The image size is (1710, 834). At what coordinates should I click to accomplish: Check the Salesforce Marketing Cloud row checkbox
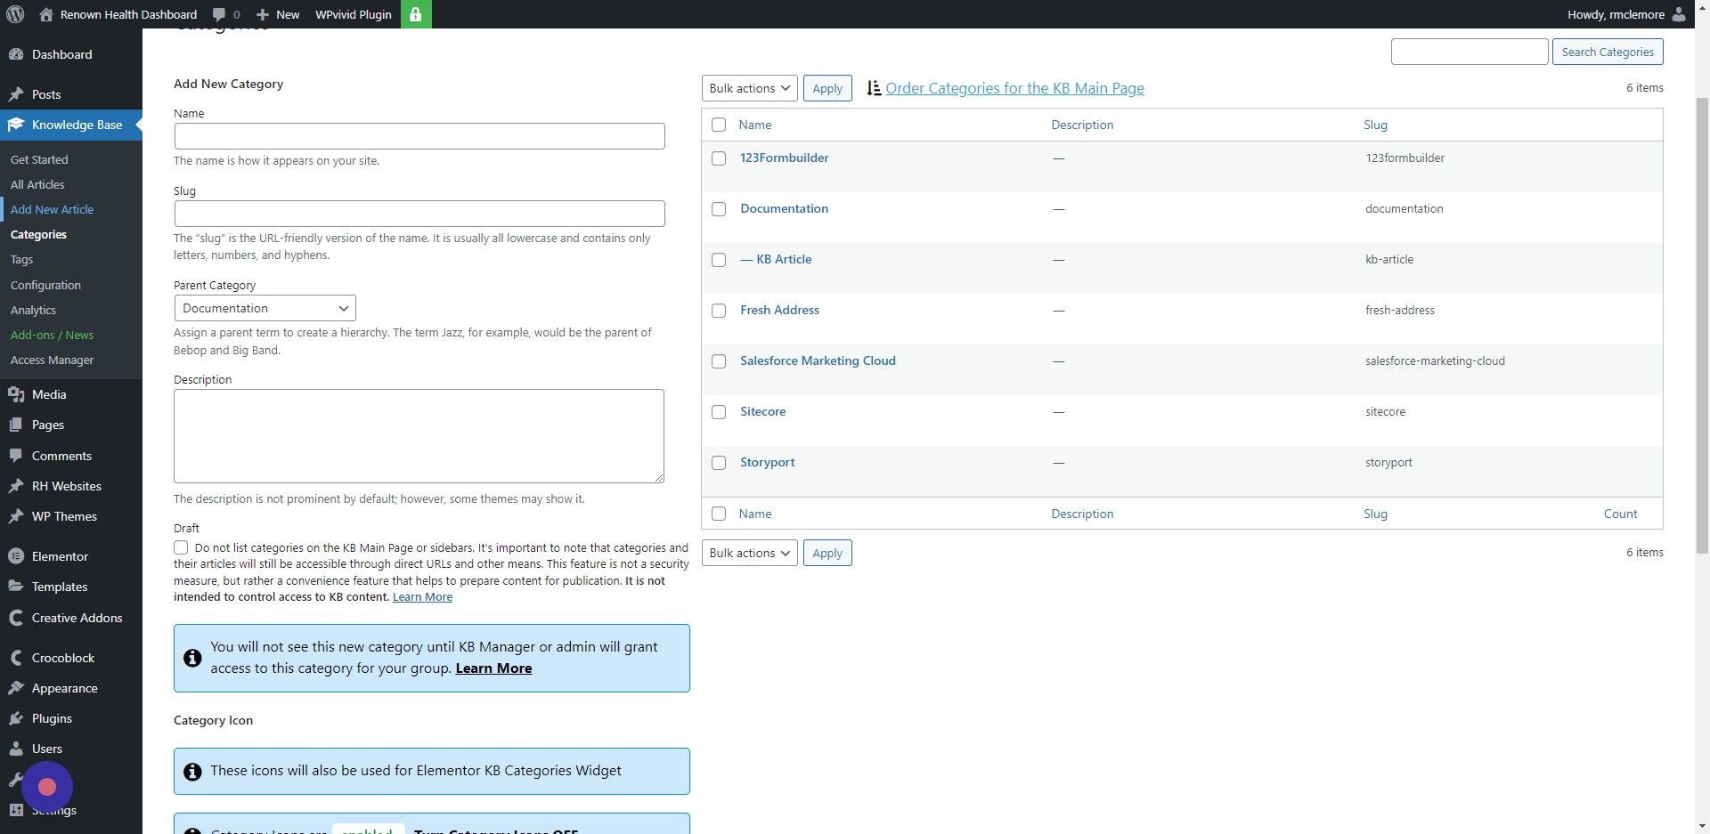point(719,361)
